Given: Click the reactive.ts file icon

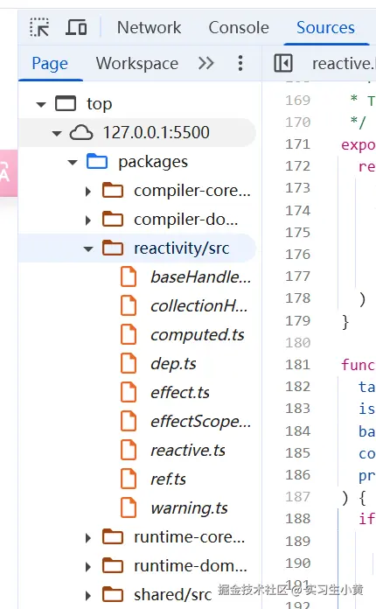Looking at the screenshot, I should click(129, 450).
